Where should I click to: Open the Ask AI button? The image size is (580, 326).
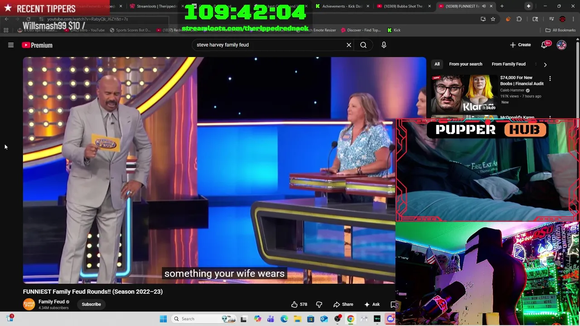pyautogui.click(x=372, y=304)
